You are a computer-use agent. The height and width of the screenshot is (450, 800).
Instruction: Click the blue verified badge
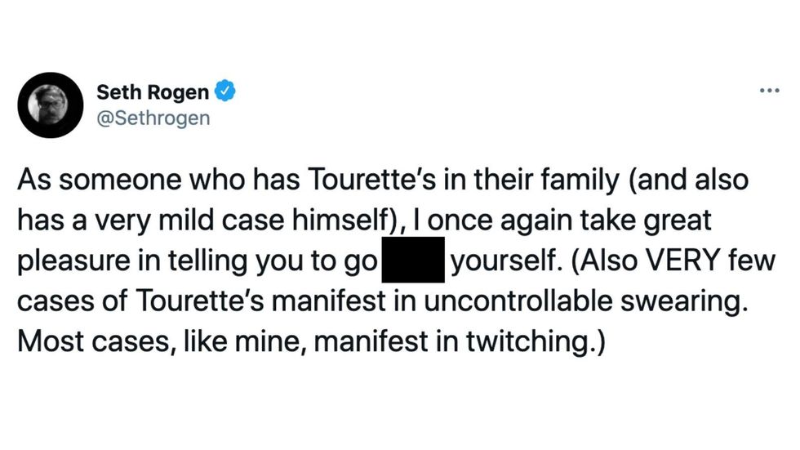[224, 91]
